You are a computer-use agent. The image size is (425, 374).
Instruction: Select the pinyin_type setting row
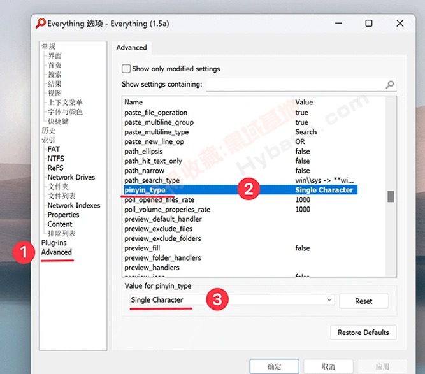point(241,190)
